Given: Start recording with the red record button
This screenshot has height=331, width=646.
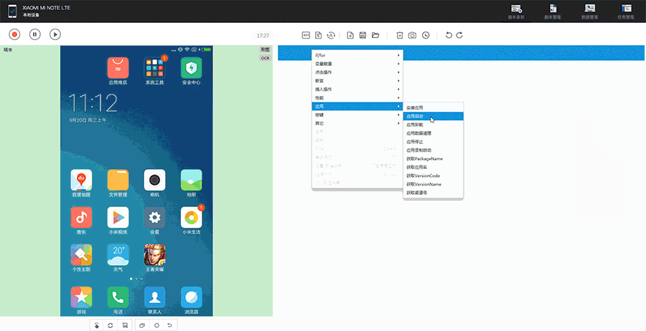Looking at the screenshot, I should pos(14,34).
